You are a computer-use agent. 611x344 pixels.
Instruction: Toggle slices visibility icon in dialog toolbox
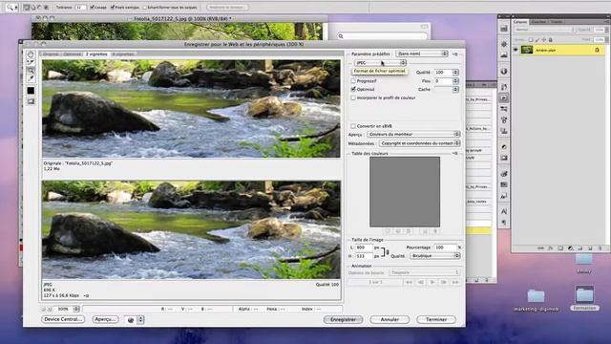pos(31,101)
